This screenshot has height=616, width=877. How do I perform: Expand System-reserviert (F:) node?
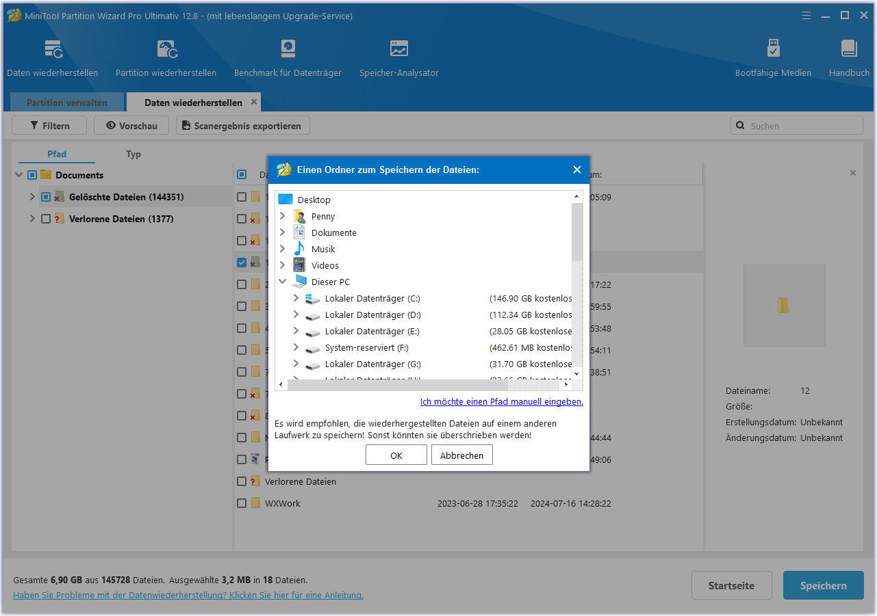tap(296, 347)
